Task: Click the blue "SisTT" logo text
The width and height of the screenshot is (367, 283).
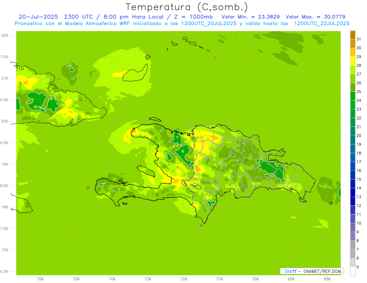Action: point(290,271)
